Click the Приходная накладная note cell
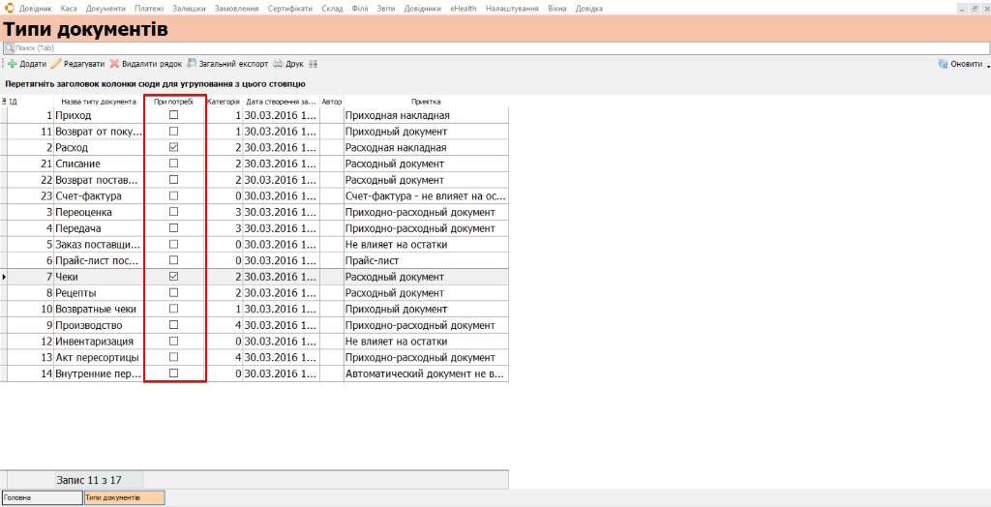Screen dimensions: 991x507 coord(426,115)
